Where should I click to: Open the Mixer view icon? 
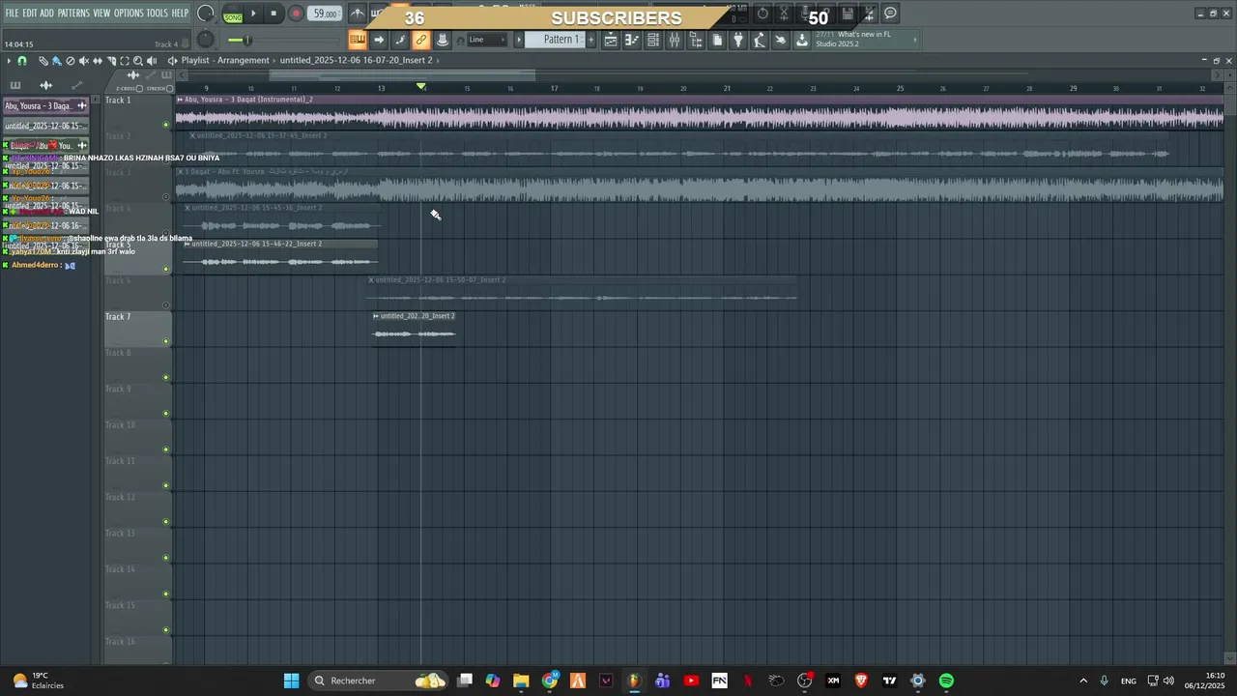click(x=675, y=40)
